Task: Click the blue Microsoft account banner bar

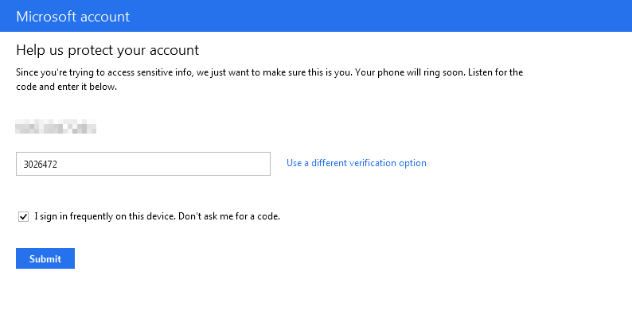Action: [x=398, y=16]
